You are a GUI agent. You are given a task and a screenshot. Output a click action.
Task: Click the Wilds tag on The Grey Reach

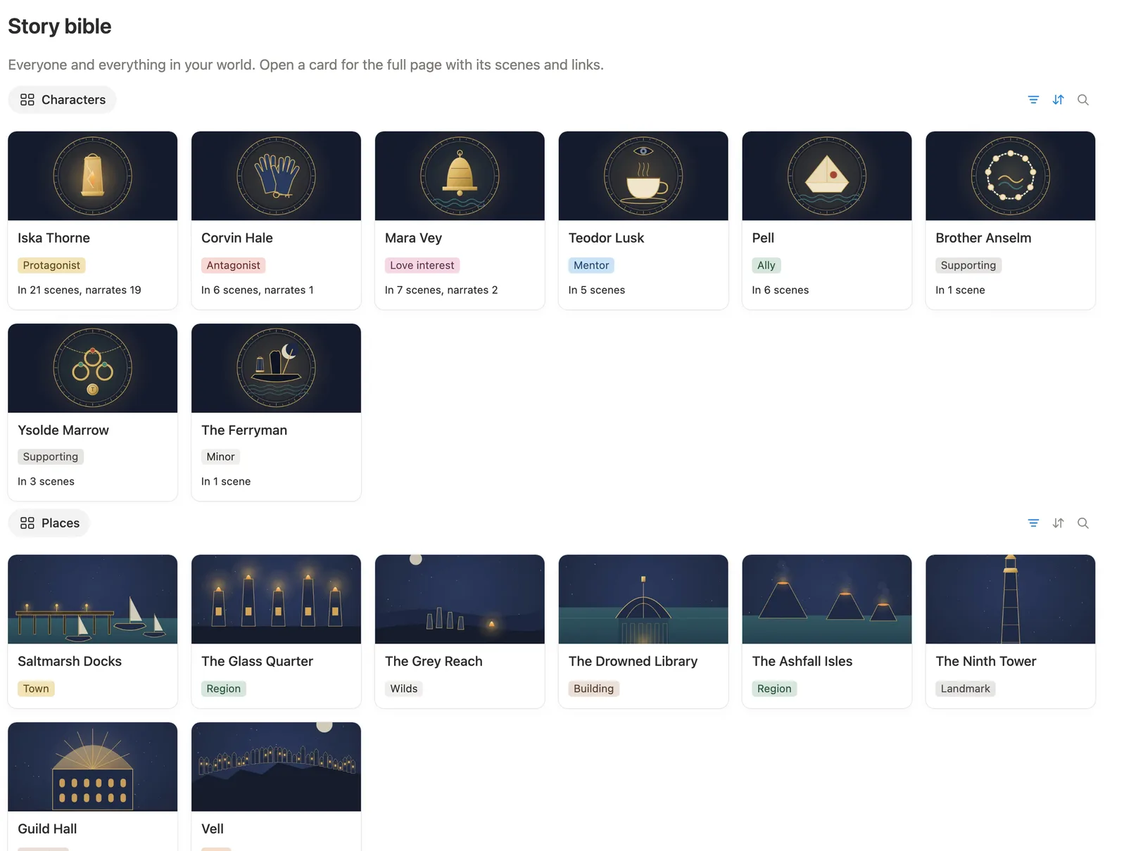[x=404, y=689]
